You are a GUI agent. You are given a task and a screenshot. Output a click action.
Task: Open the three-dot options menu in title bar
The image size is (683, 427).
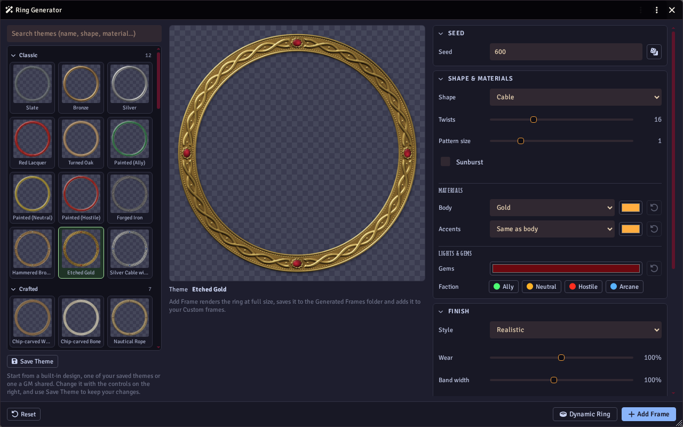pyautogui.click(x=657, y=10)
